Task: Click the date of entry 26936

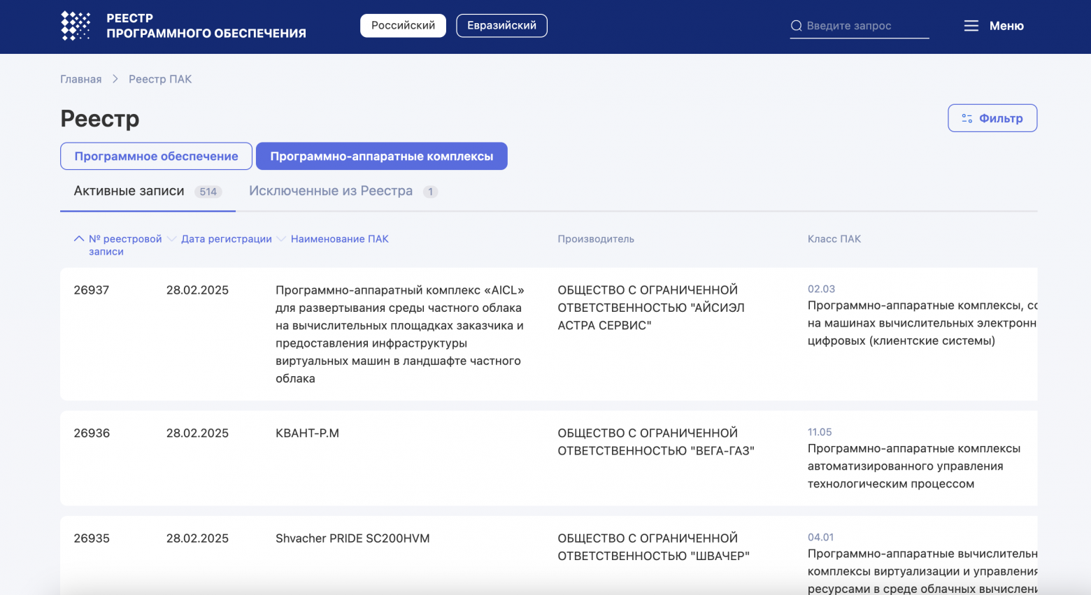Action: [197, 433]
